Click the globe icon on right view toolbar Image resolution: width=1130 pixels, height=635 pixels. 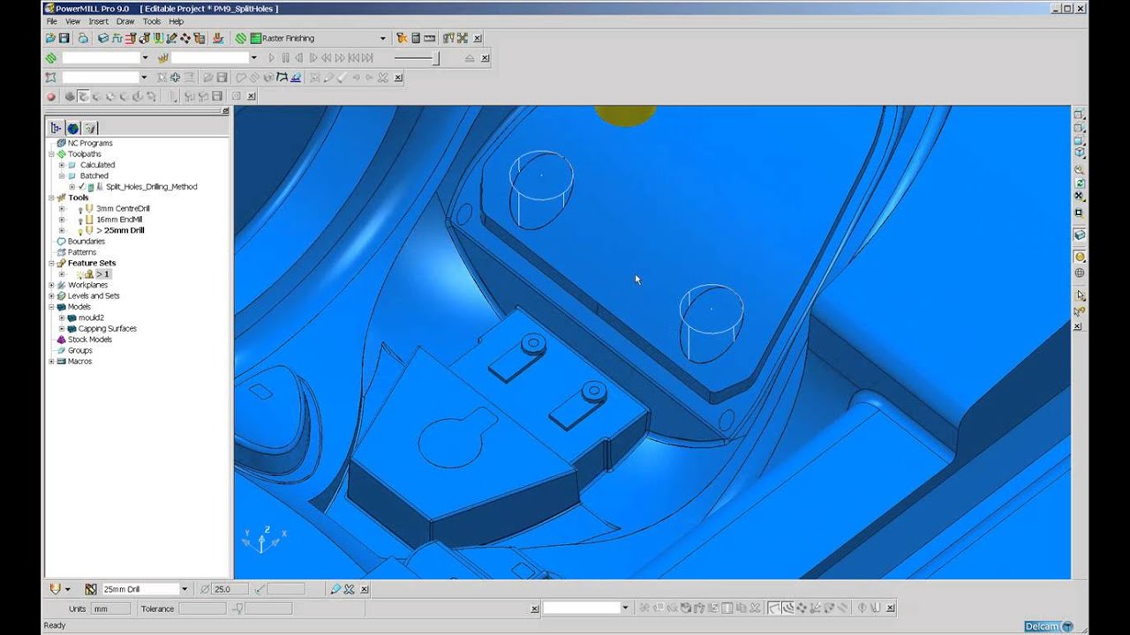point(1079,273)
